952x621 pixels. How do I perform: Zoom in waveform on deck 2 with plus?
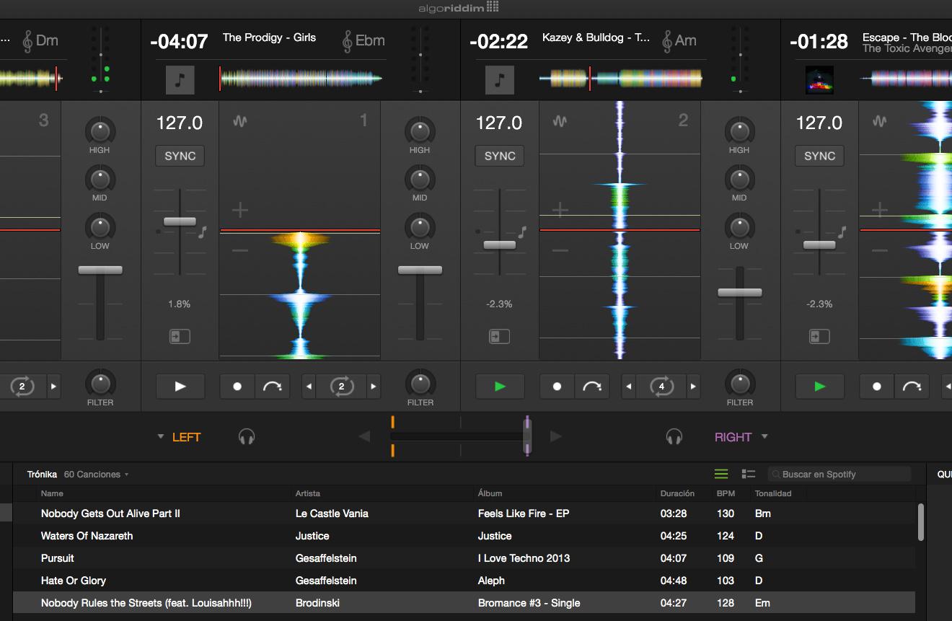[x=560, y=210]
